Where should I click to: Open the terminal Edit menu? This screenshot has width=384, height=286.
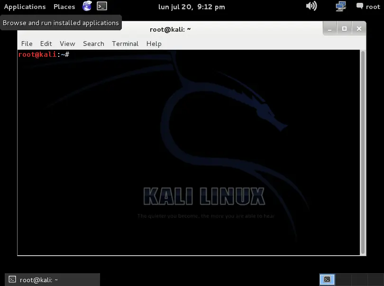[46, 44]
